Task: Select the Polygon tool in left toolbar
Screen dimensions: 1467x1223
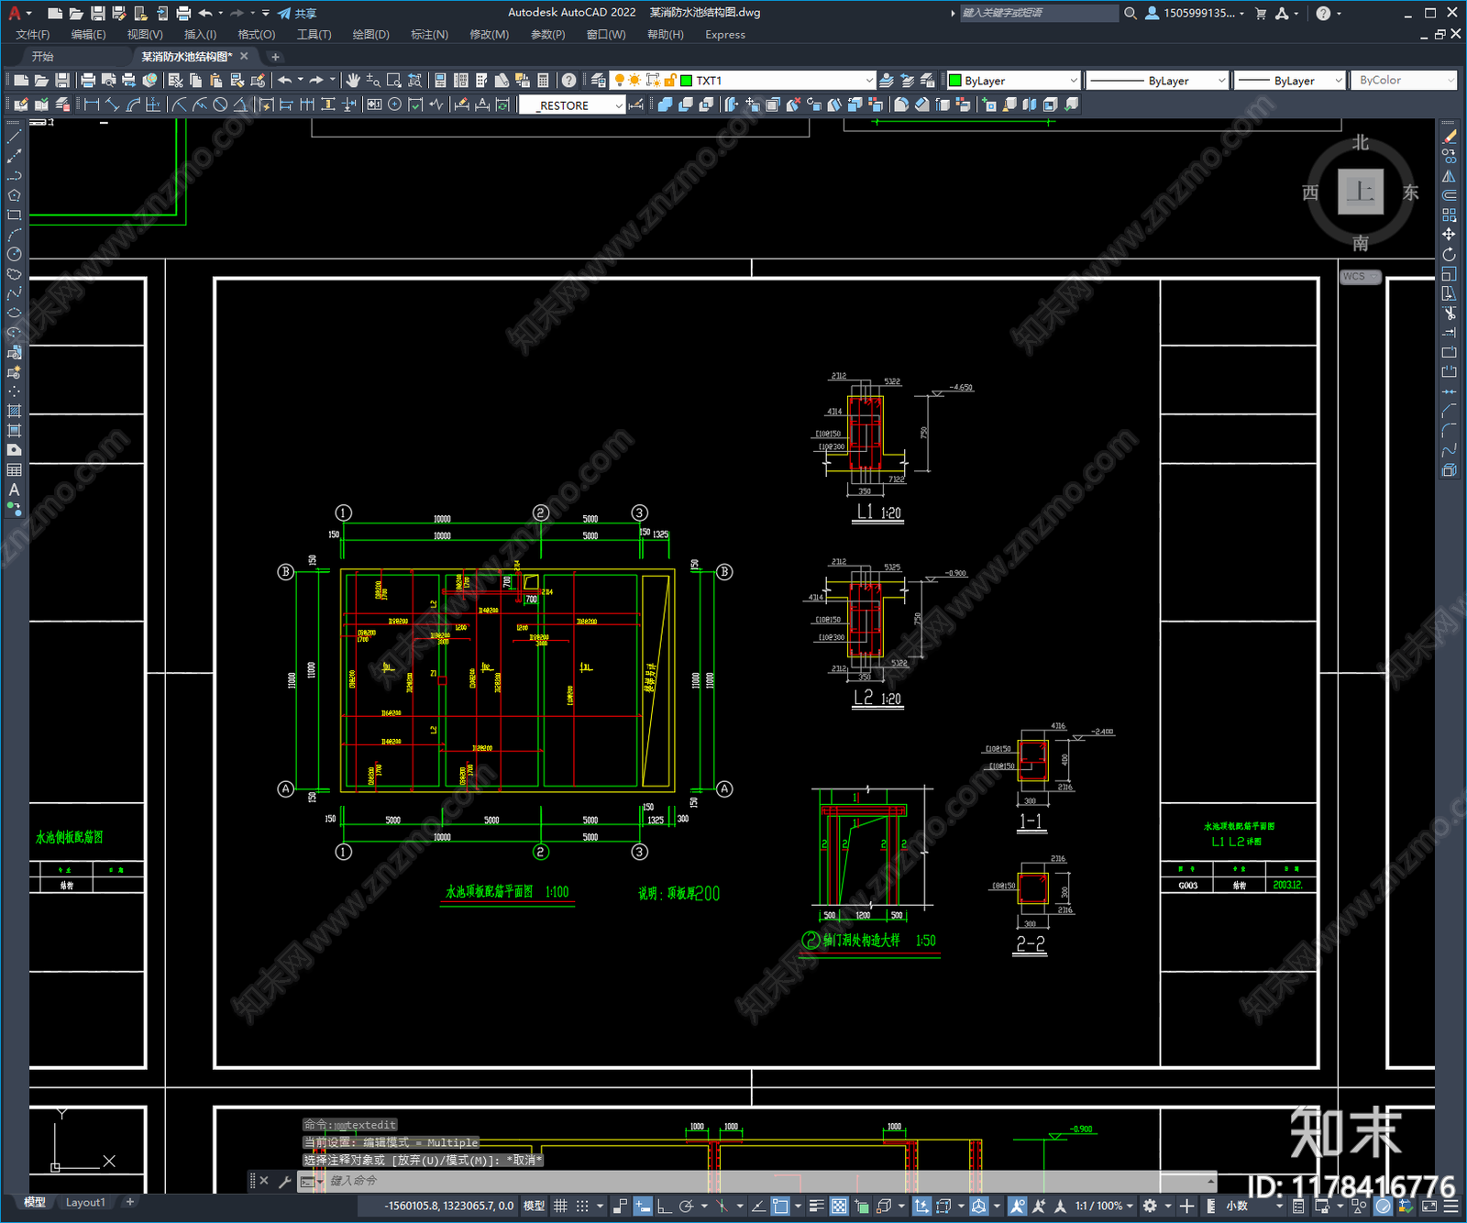Action: [14, 195]
